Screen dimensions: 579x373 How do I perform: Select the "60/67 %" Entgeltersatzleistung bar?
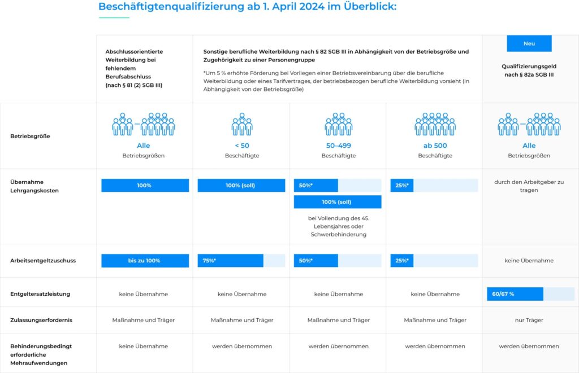click(515, 294)
